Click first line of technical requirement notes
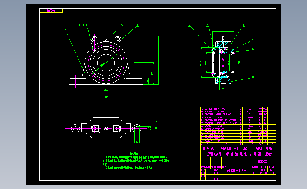This screenshot has height=189, width=307. [x=135, y=157]
